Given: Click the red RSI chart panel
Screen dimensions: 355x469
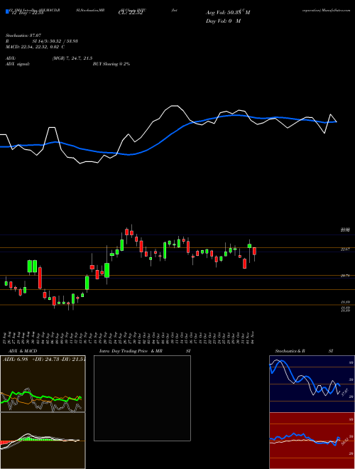Looking at the screenshot, I should coord(312,441).
